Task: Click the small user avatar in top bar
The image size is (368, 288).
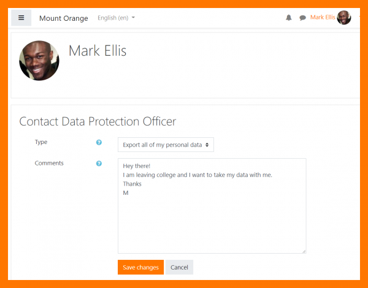Action: pyautogui.click(x=344, y=18)
